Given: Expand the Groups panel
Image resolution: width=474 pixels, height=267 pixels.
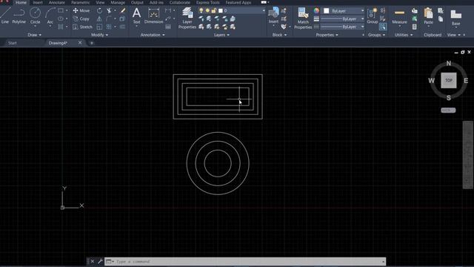Looking at the screenshot, I should tap(376, 35).
